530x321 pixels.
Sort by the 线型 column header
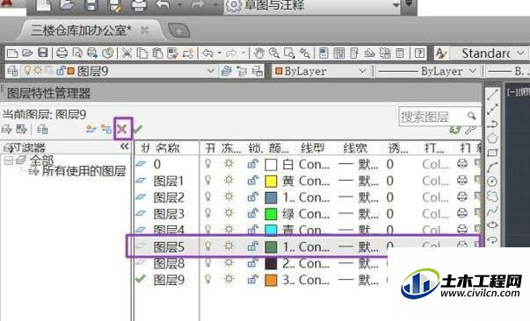(x=312, y=147)
